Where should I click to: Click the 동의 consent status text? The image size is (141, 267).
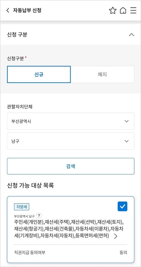pos(124,253)
